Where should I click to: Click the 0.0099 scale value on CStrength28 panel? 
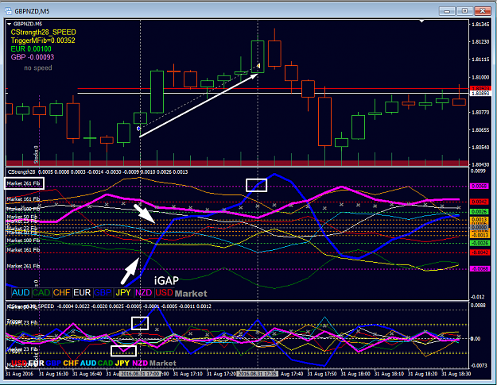(x=478, y=171)
